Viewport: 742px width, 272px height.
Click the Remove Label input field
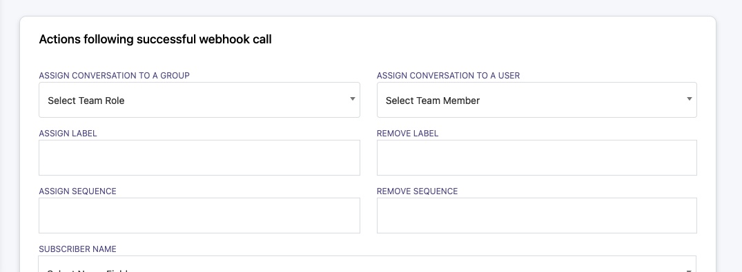point(536,158)
